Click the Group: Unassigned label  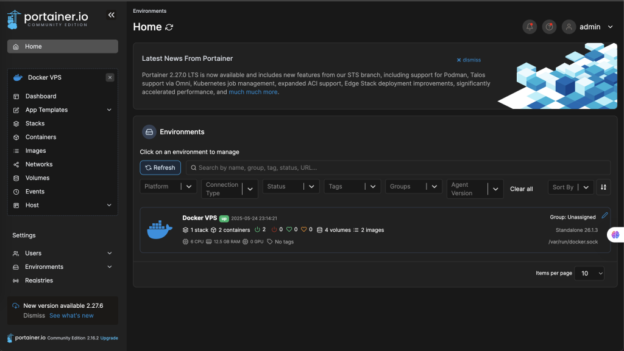pyautogui.click(x=573, y=217)
